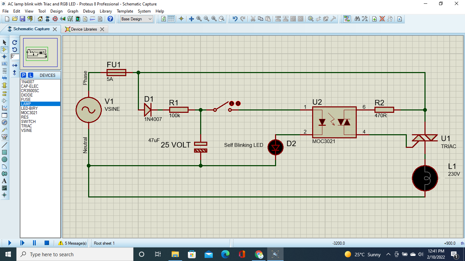Click the rotation angle input field
This screenshot has height=261, width=465.
pyautogui.click(x=15, y=57)
